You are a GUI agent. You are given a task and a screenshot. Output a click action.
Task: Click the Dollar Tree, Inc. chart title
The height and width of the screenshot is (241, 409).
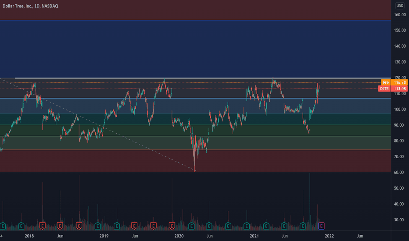(x=30, y=6)
